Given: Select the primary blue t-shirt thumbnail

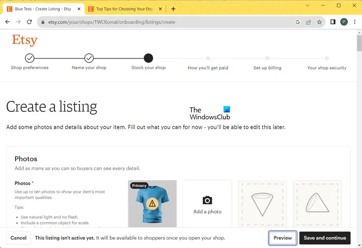Looking at the screenshot, I should point(153,203).
